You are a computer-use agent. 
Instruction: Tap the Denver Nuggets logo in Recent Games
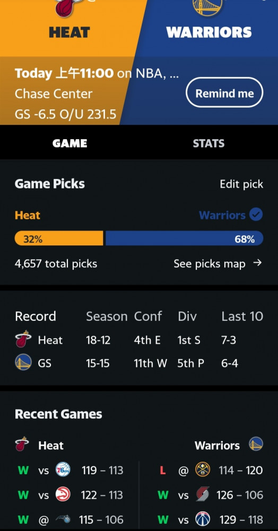coord(203,470)
